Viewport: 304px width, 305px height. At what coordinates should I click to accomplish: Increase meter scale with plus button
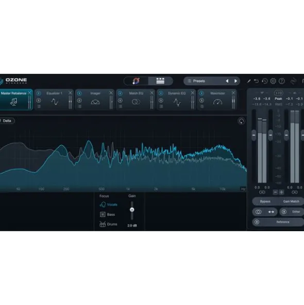pos(281,192)
